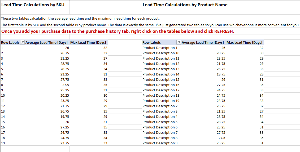
Task: Select 20.25 average for SKU 10
Action: (47, 96)
